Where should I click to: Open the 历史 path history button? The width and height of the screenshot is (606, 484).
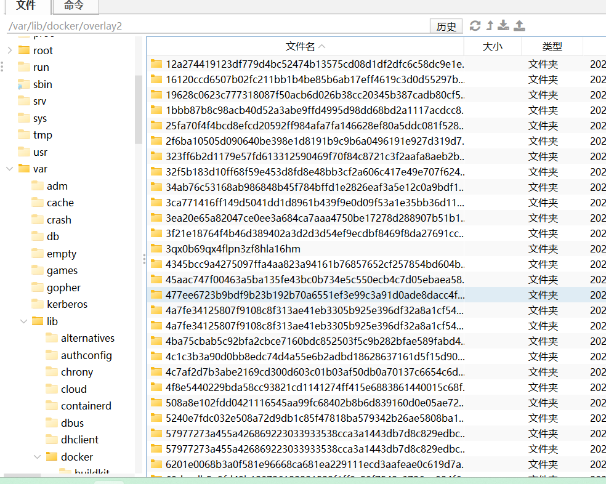tap(446, 26)
